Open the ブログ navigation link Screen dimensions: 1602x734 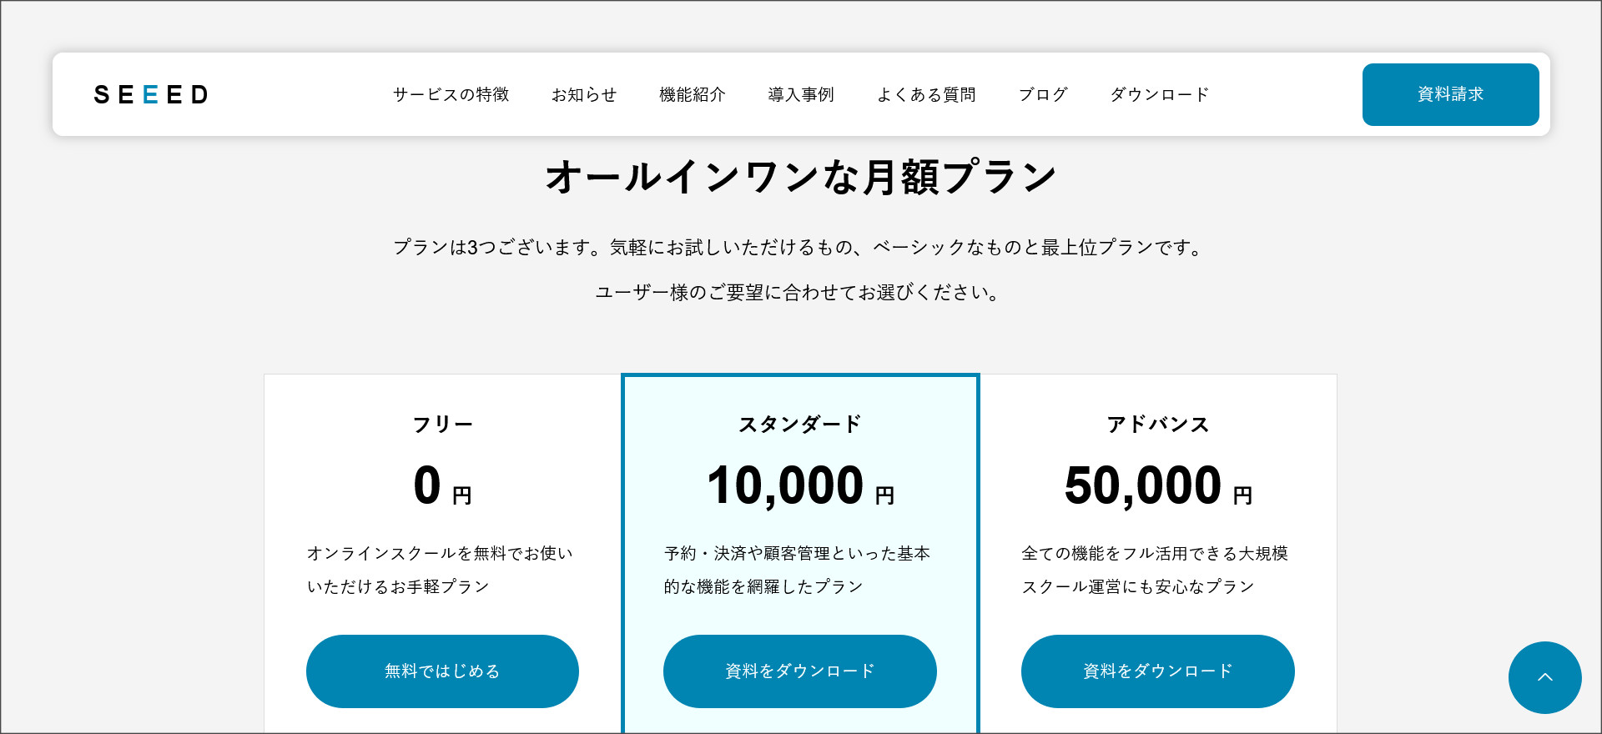[x=1043, y=94]
